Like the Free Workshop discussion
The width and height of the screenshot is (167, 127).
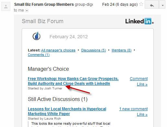(142, 84)
